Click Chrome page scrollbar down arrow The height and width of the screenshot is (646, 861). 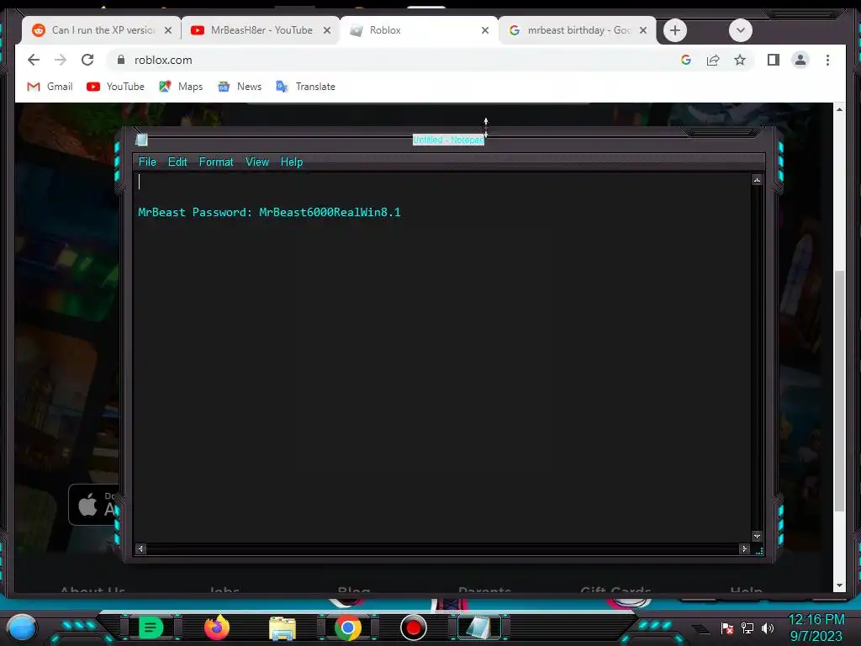click(839, 586)
